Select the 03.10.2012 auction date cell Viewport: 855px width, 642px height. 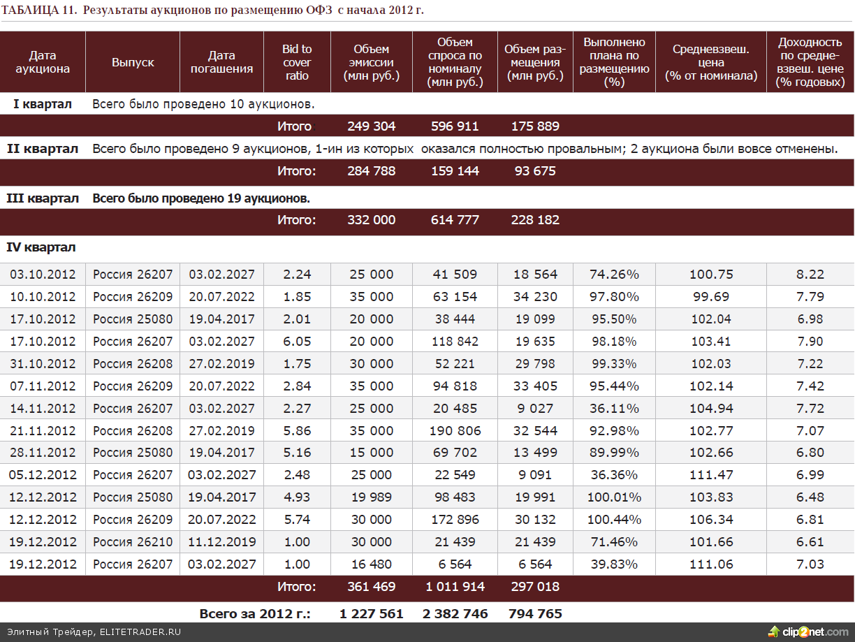click(x=43, y=275)
